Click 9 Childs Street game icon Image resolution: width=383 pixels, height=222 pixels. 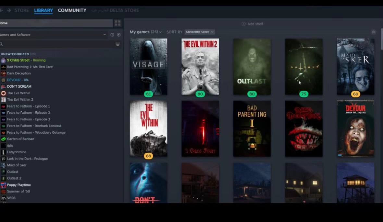coord(3,61)
